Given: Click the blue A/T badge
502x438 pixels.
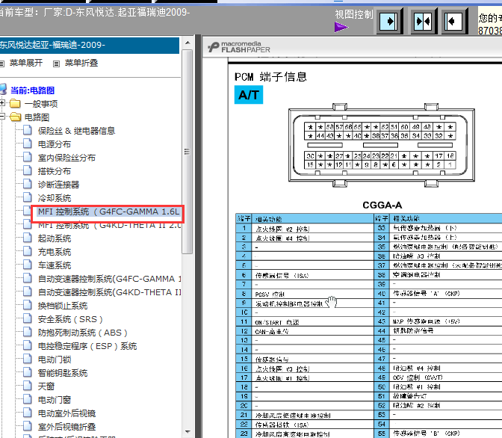Looking at the screenshot, I should 249,94.
